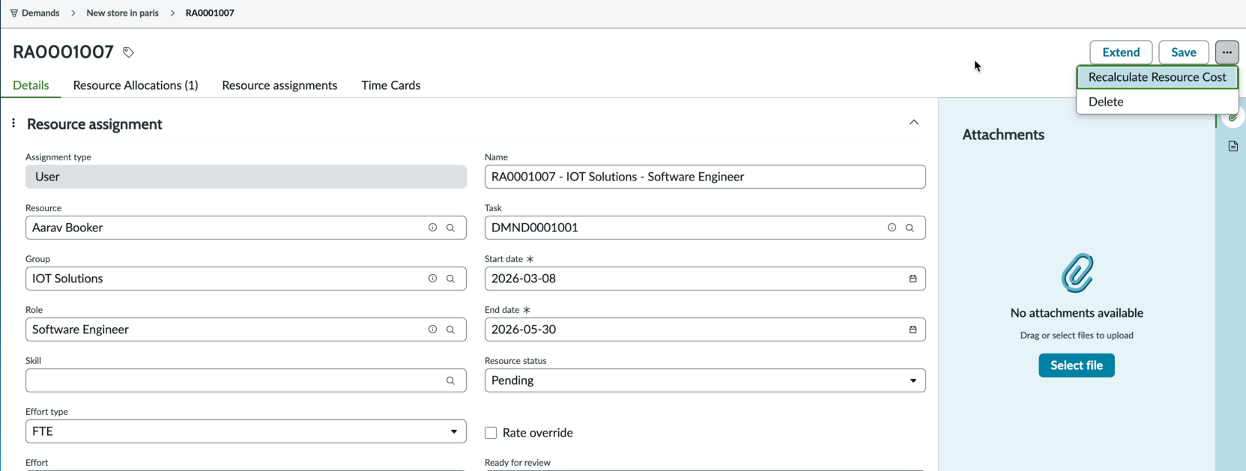Click the tag icon beside RA0001007 heading
Viewport: 1246px width, 471px height.
(128, 52)
